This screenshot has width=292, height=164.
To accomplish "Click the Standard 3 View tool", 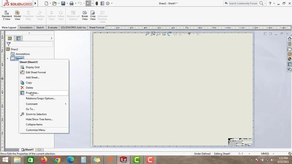I will click(7, 15).
